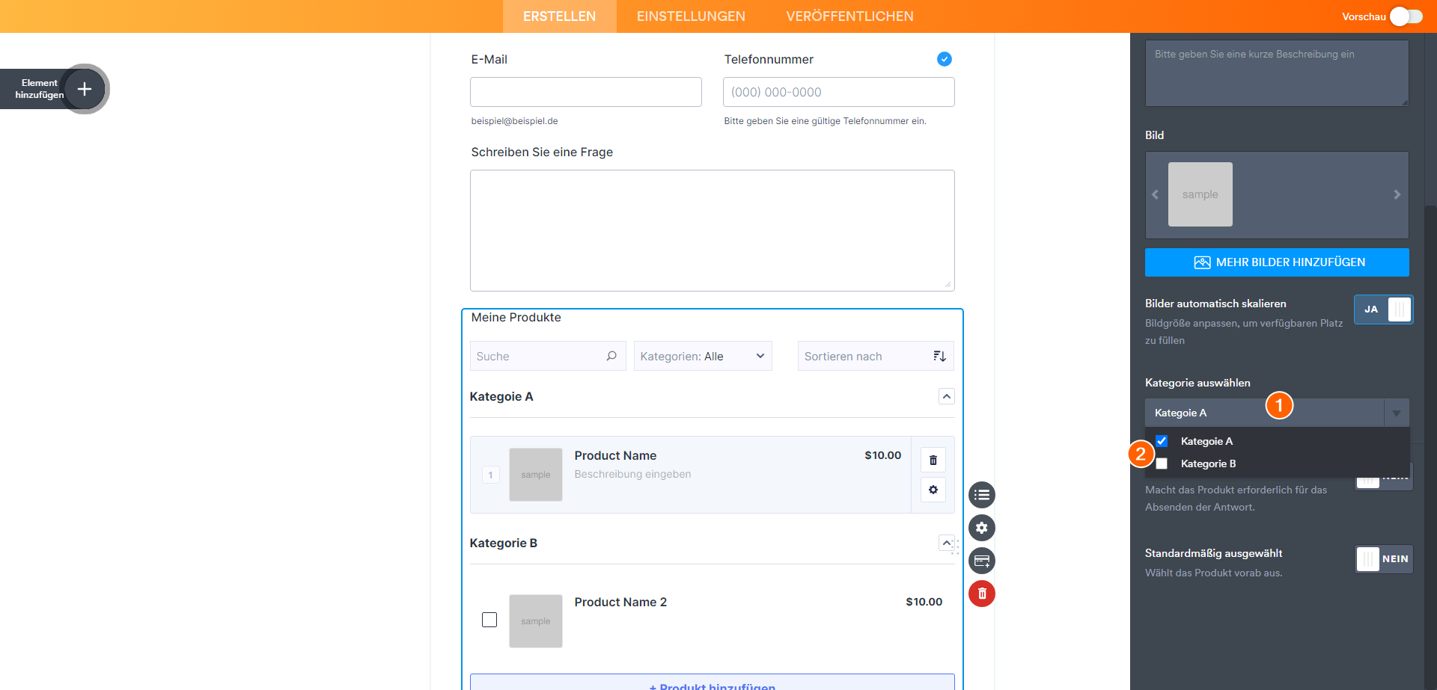Click the Product Name title text

coord(615,455)
